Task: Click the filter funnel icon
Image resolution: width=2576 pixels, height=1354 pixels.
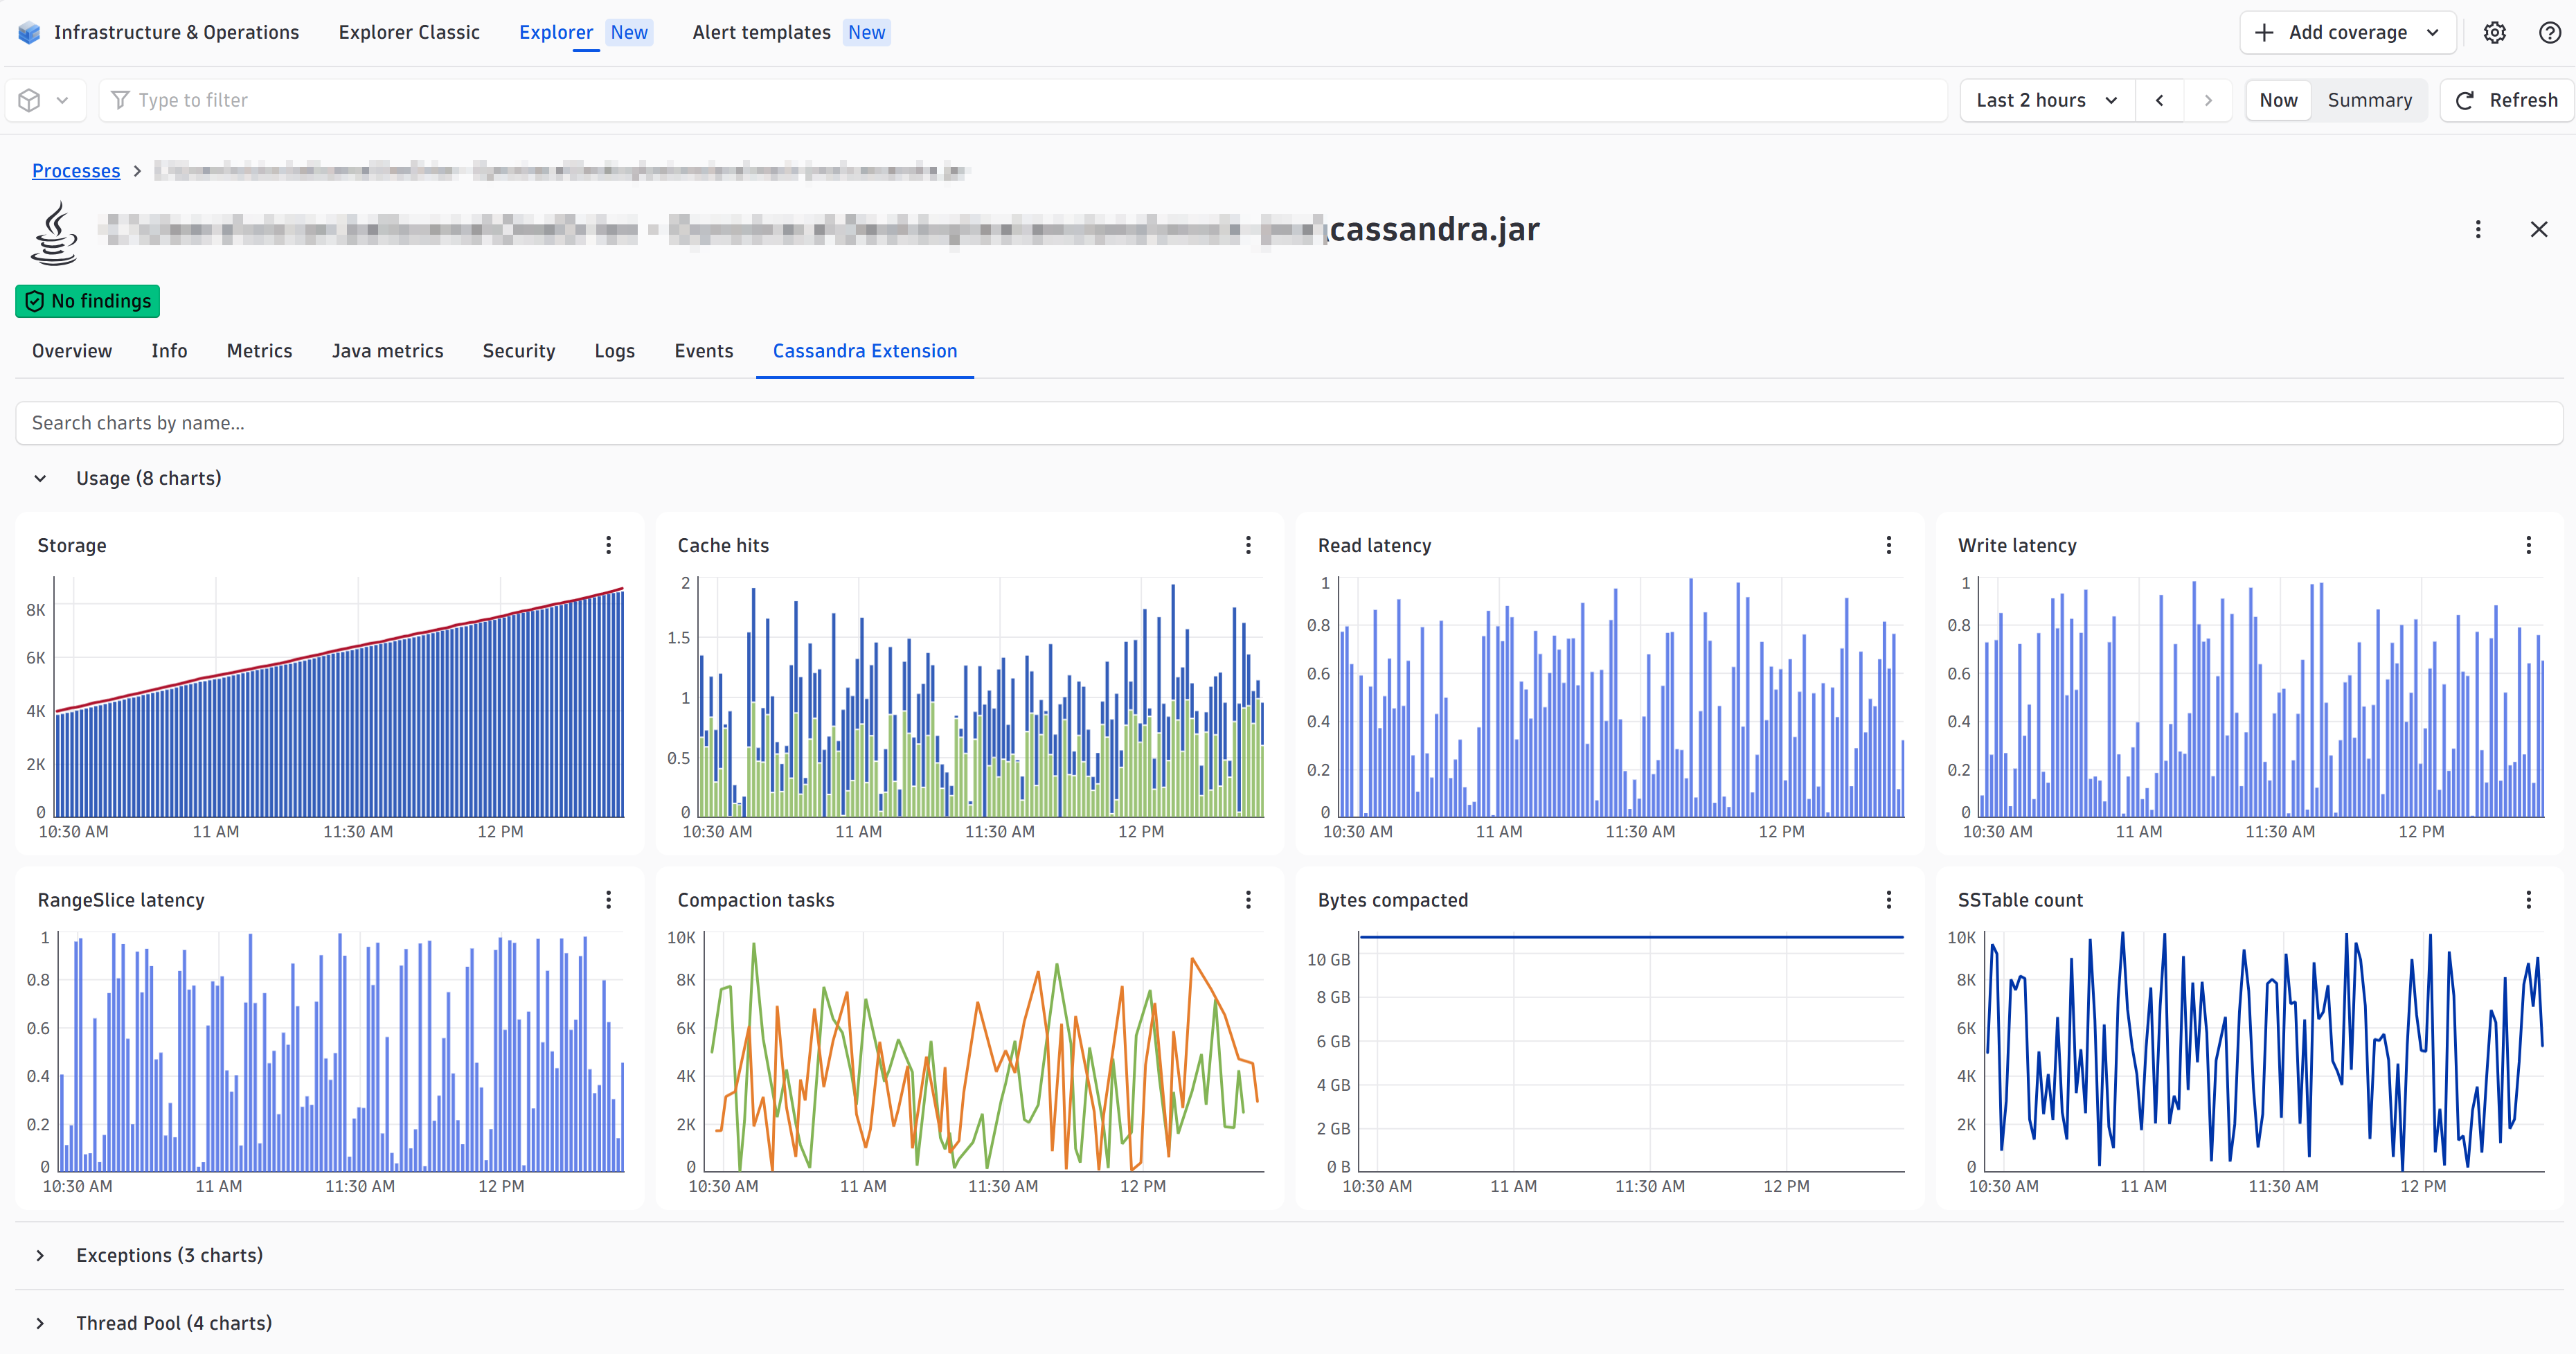Action: (x=121, y=100)
